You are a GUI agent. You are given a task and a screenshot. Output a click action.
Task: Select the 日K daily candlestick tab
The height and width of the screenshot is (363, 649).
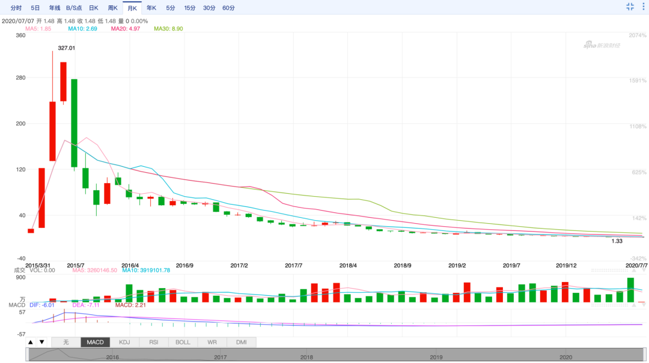[93, 8]
